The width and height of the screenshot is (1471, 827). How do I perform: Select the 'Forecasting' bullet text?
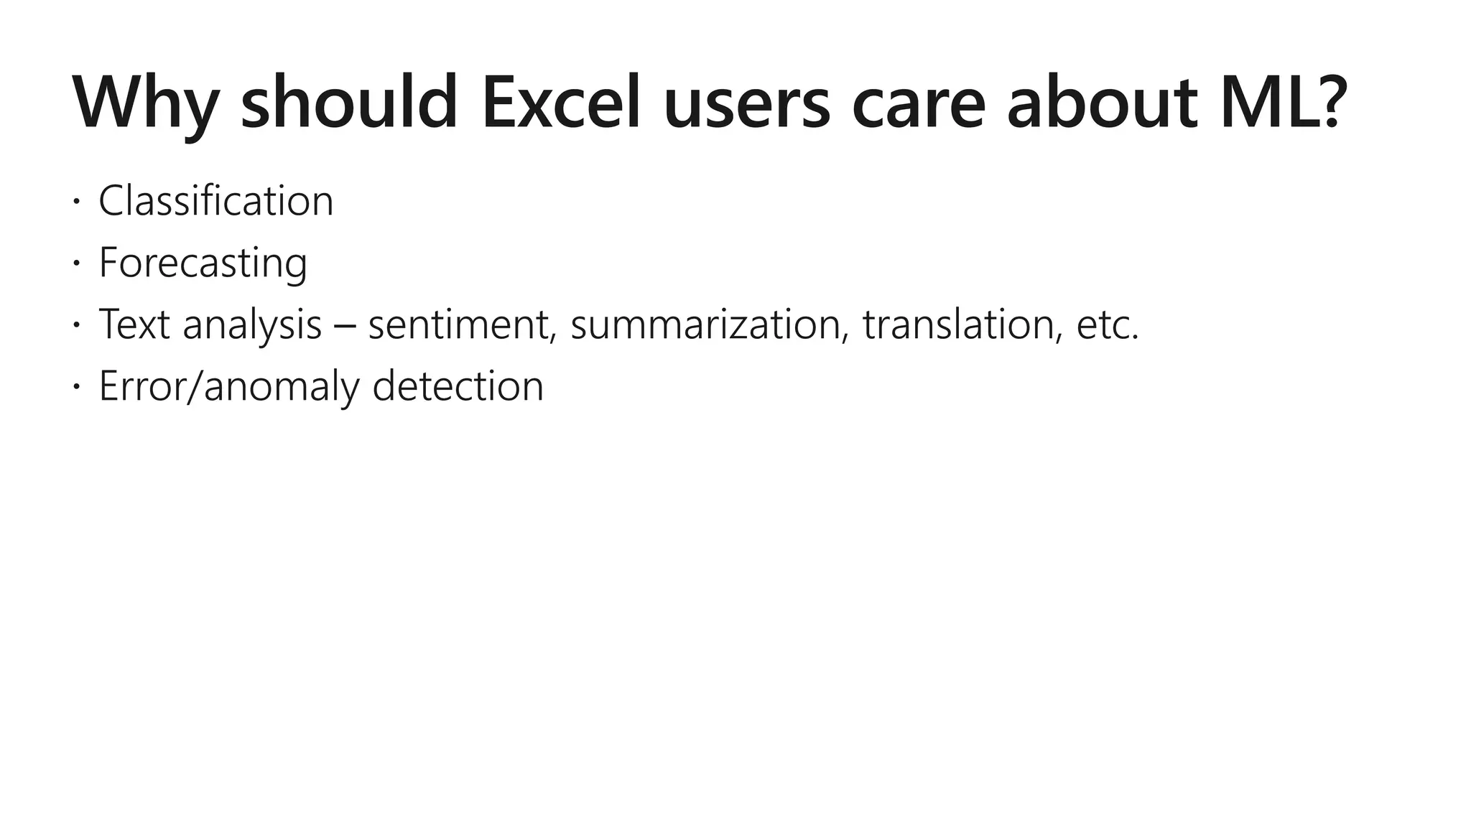tap(203, 263)
